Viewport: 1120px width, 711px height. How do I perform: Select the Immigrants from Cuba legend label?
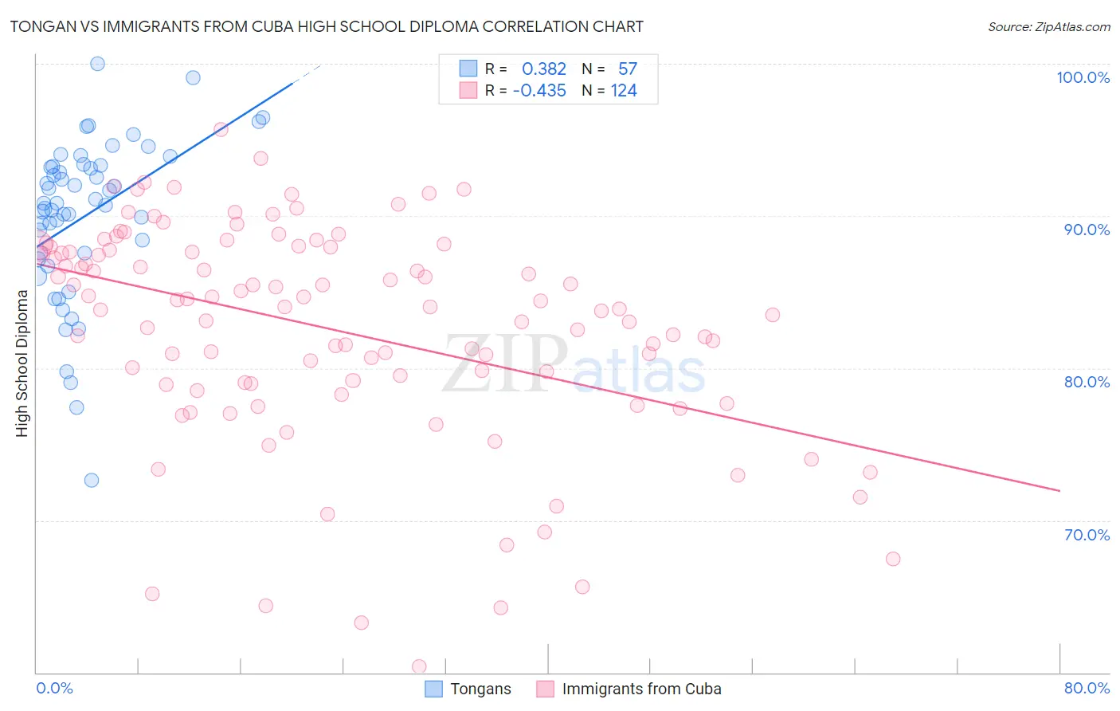(x=641, y=689)
